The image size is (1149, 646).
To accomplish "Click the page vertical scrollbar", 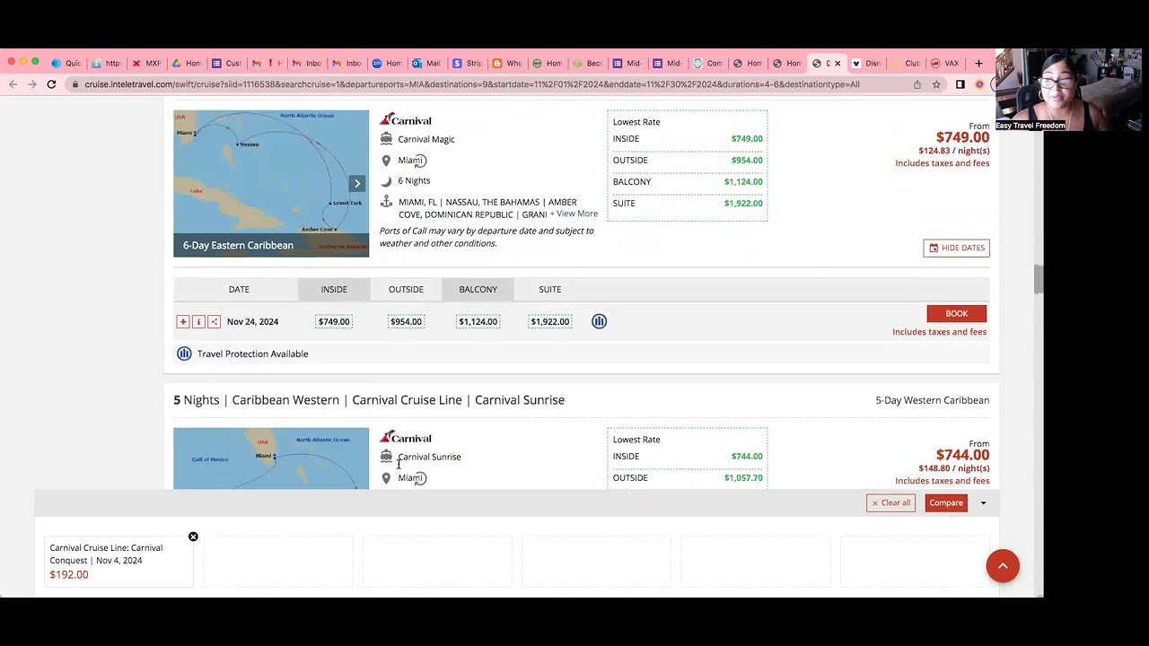I will coord(1039,280).
